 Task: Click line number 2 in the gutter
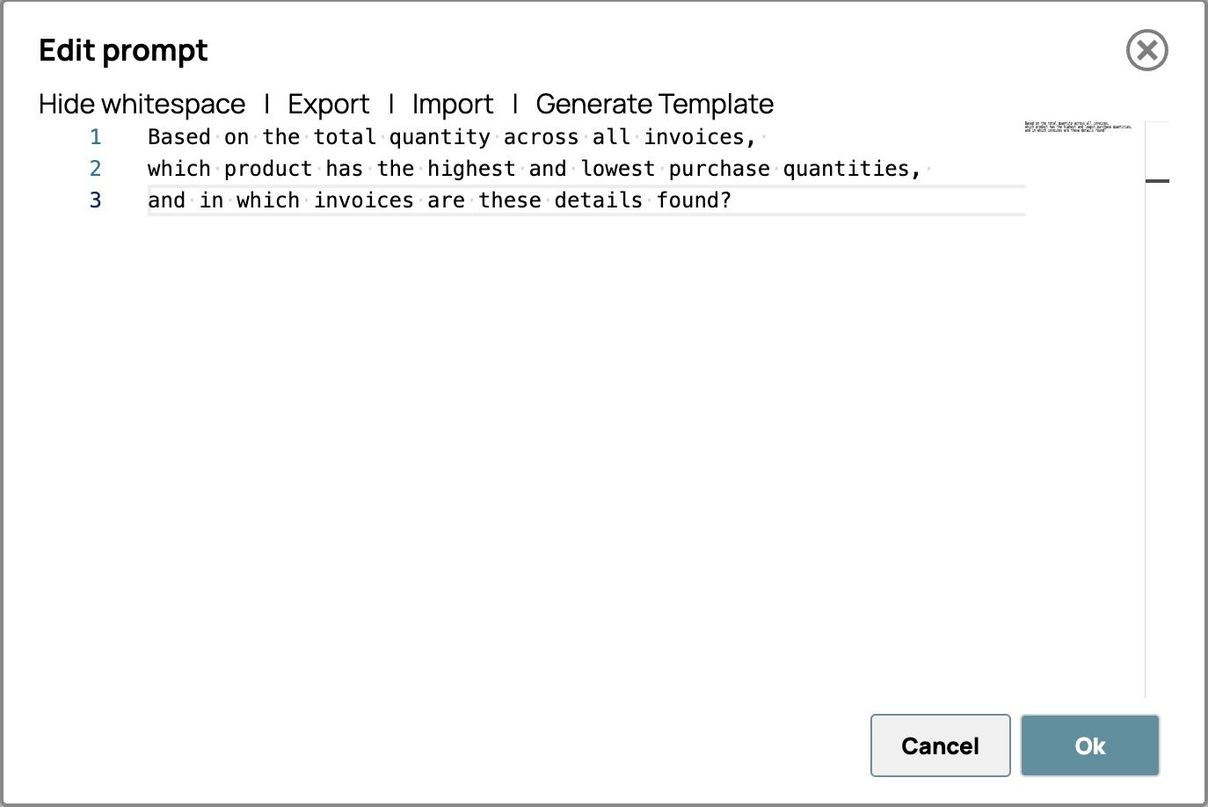95,169
